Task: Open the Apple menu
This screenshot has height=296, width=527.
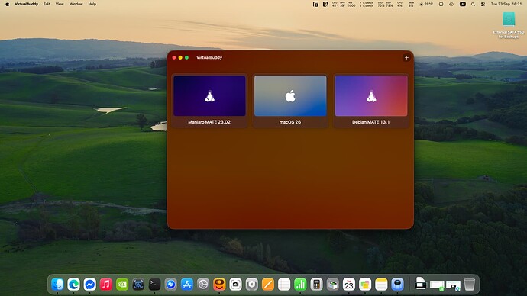Action: (x=8, y=4)
